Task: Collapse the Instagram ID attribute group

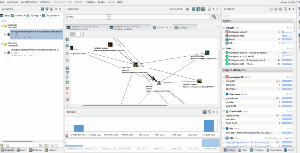Action: coord(224,77)
